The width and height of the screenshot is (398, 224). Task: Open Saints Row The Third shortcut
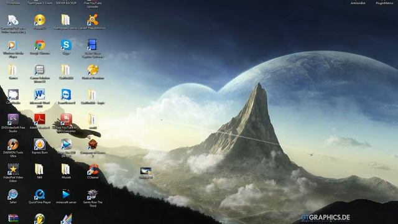93,194
